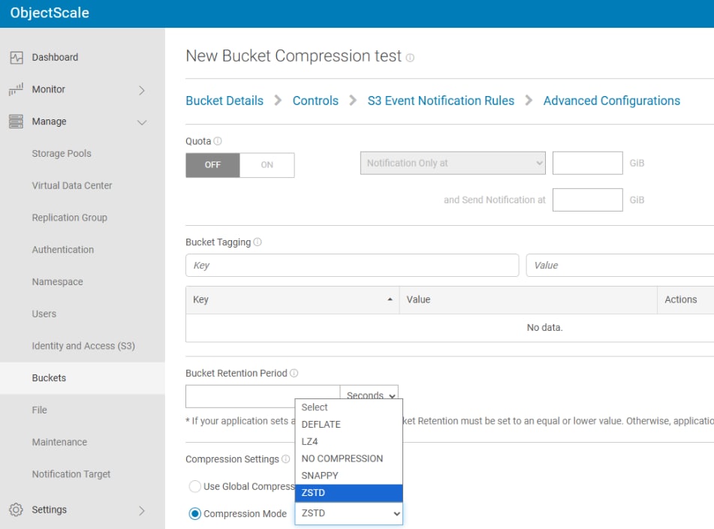Focus the tagging Value input field
The height and width of the screenshot is (529, 714).
coord(619,265)
